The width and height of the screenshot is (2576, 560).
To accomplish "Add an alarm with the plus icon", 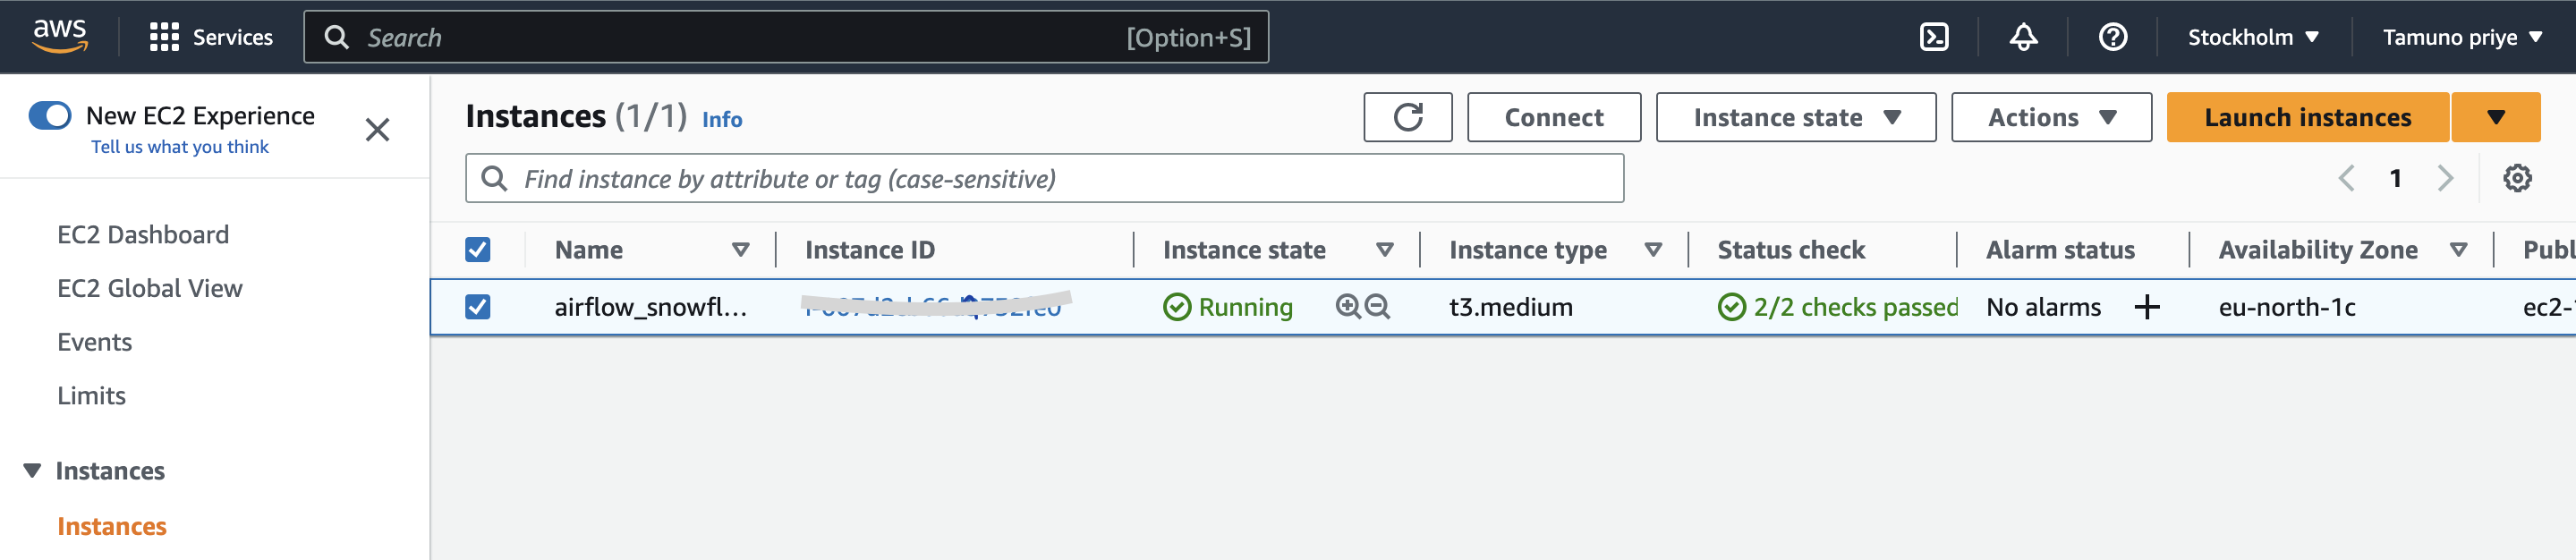I will [x=2147, y=307].
